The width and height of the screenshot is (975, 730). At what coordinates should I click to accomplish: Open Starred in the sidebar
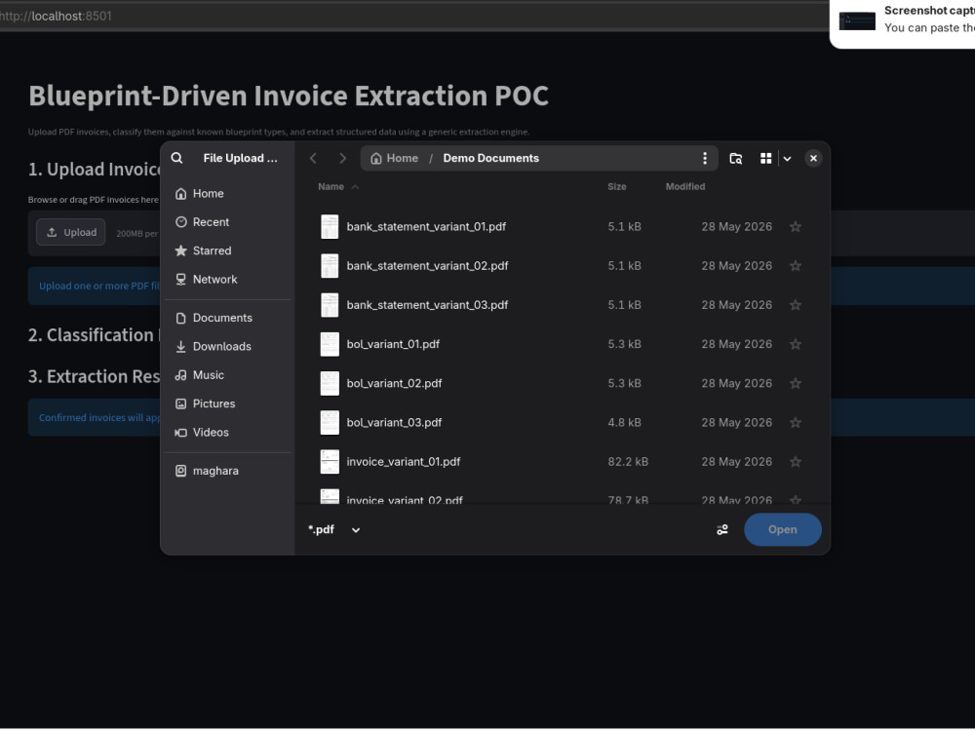click(x=227, y=250)
